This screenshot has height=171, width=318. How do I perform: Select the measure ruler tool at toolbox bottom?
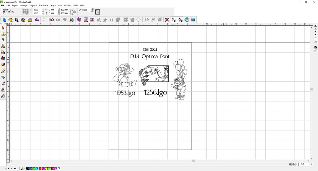[3, 96]
